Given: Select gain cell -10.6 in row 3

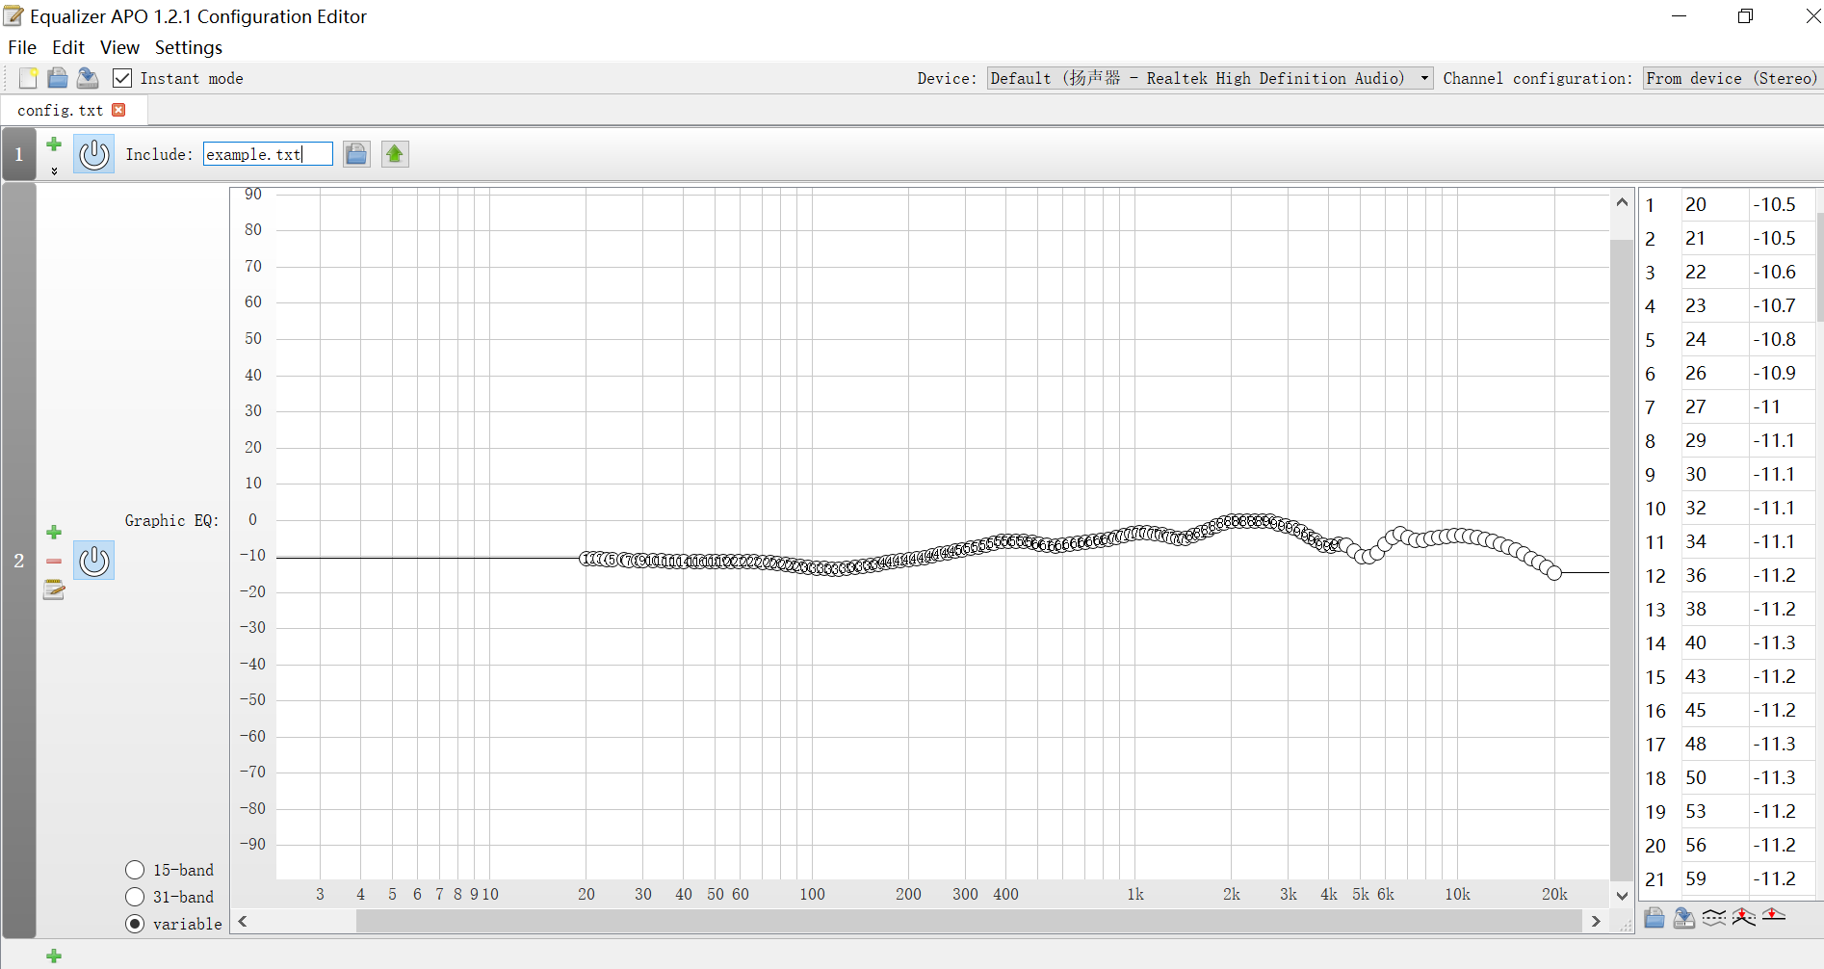Looking at the screenshot, I should click(1782, 272).
